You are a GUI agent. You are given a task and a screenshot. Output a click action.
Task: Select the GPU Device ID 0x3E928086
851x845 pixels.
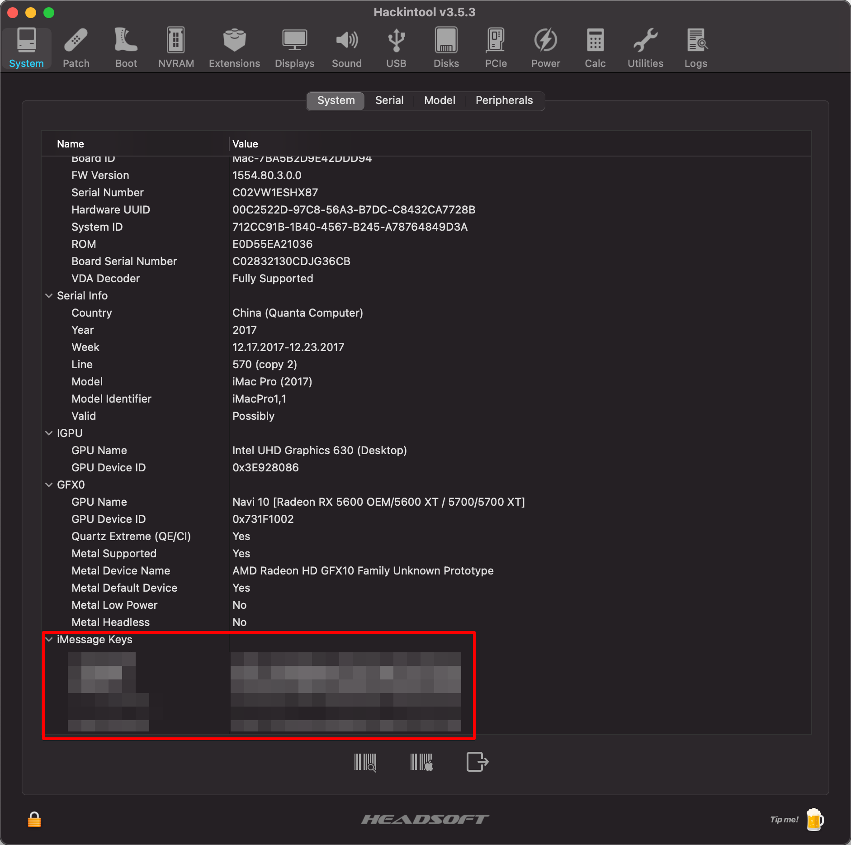click(265, 468)
